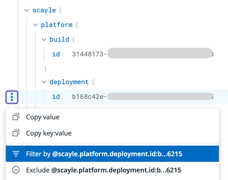Select the build key label
Screen dimensions: 228x180
[x=59, y=39]
